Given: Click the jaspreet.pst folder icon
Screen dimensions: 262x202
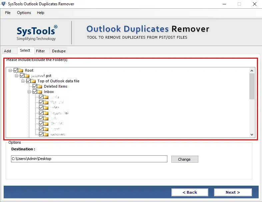Looking at the screenshot, I should (x=27, y=76).
